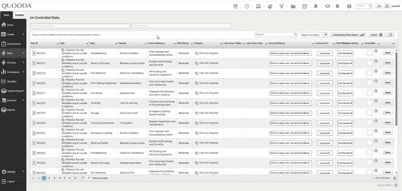Click the Export button

pyautogui.click(x=376, y=35)
